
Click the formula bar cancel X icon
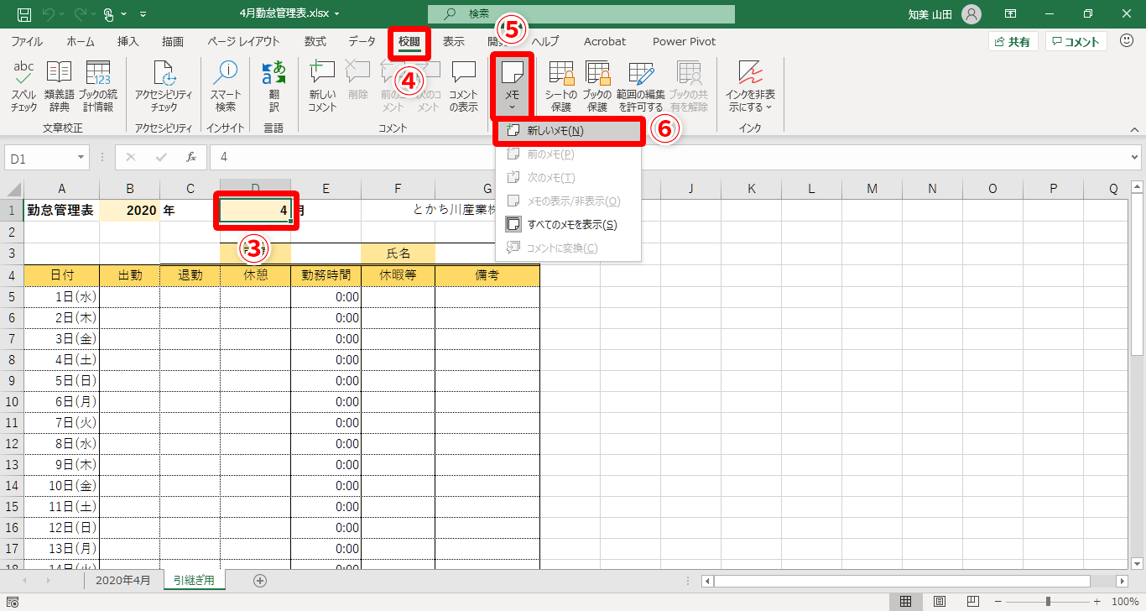pos(131,157)
